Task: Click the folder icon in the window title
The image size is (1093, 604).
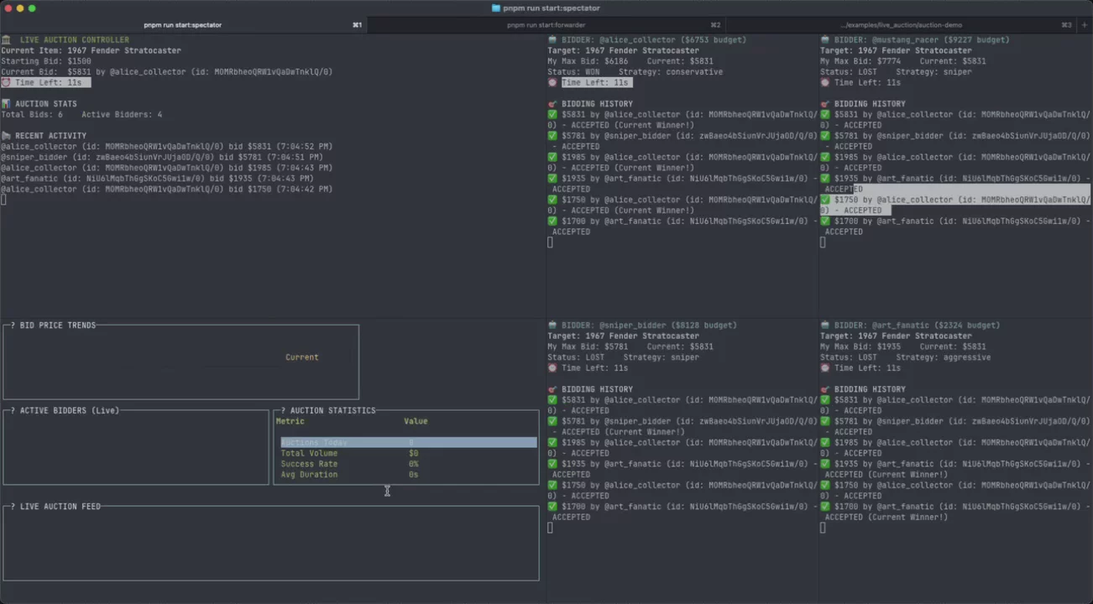Action: tap(496, 8)
